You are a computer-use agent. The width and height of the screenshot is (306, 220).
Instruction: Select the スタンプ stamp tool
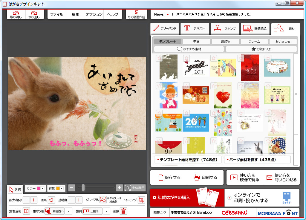click(x=225, y=28)
